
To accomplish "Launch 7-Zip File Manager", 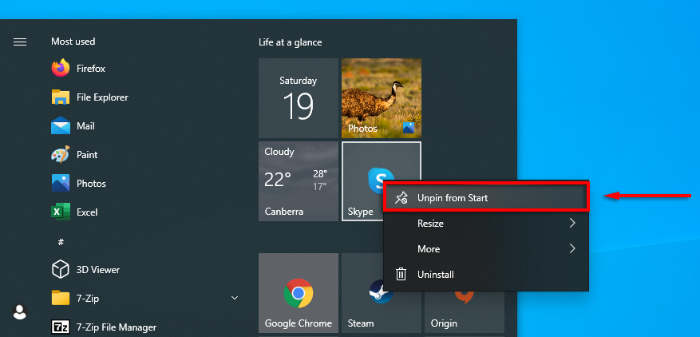I will [x=104, y=327].
